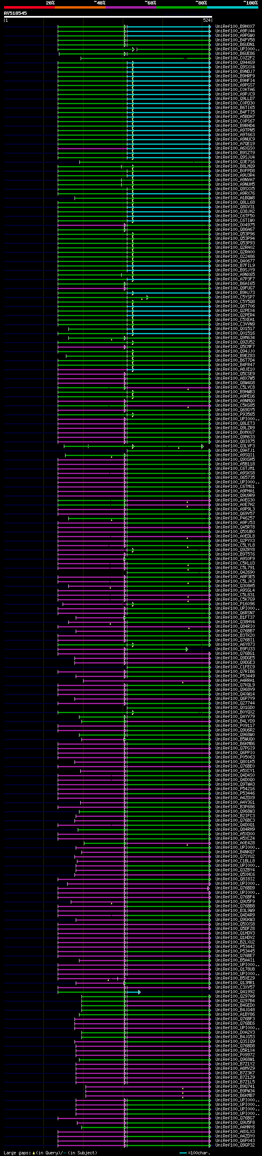
Task: Select the UniRef100_C5LVC8 label
Action: (x=235, y=387)
